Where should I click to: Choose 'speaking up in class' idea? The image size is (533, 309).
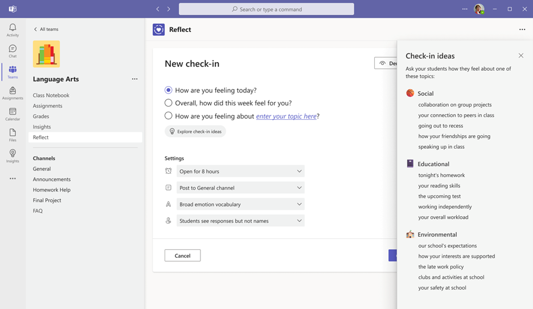441,147
